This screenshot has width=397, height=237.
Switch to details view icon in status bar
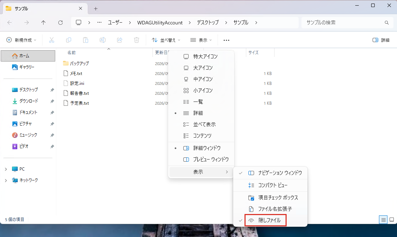(383, 220)
